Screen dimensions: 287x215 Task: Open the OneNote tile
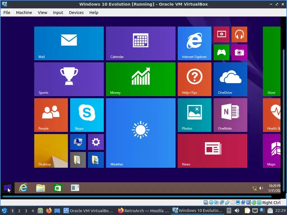(230, 115)
